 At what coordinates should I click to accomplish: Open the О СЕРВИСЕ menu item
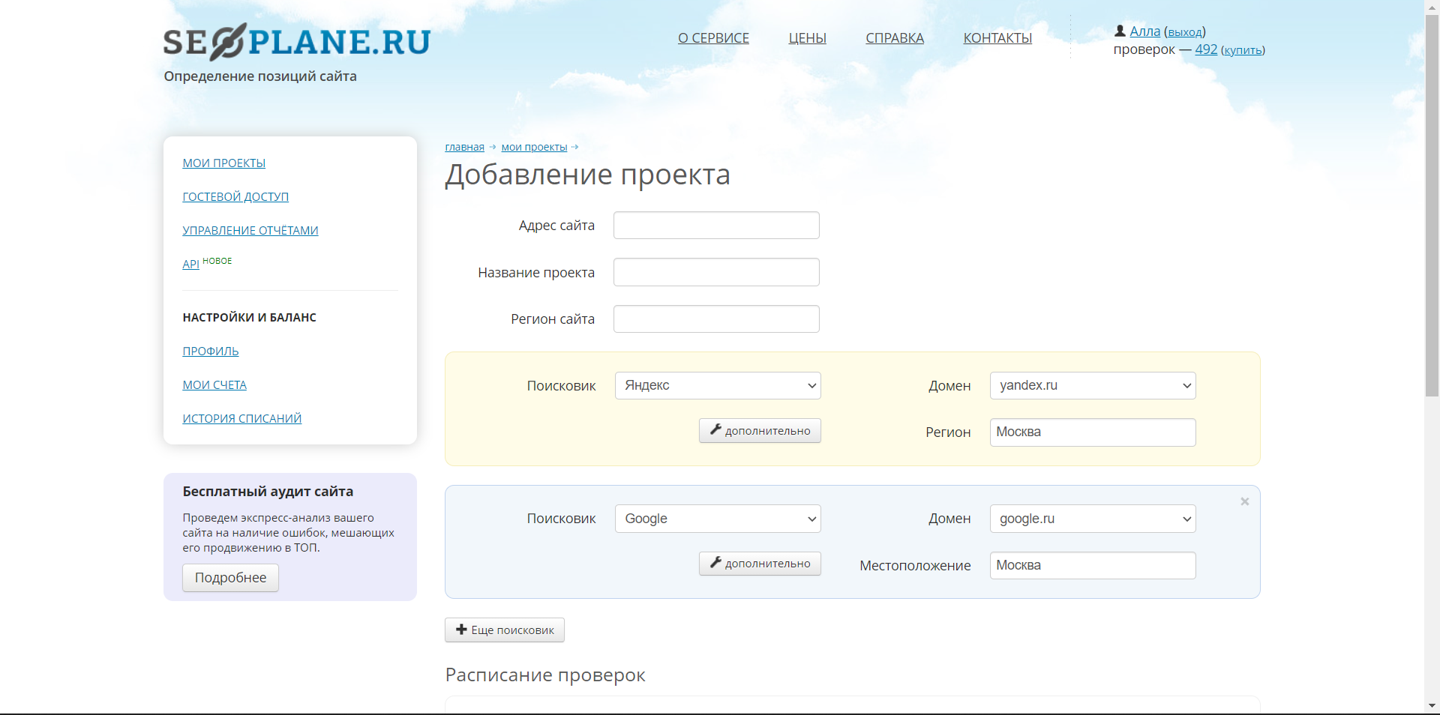(713, 38)
